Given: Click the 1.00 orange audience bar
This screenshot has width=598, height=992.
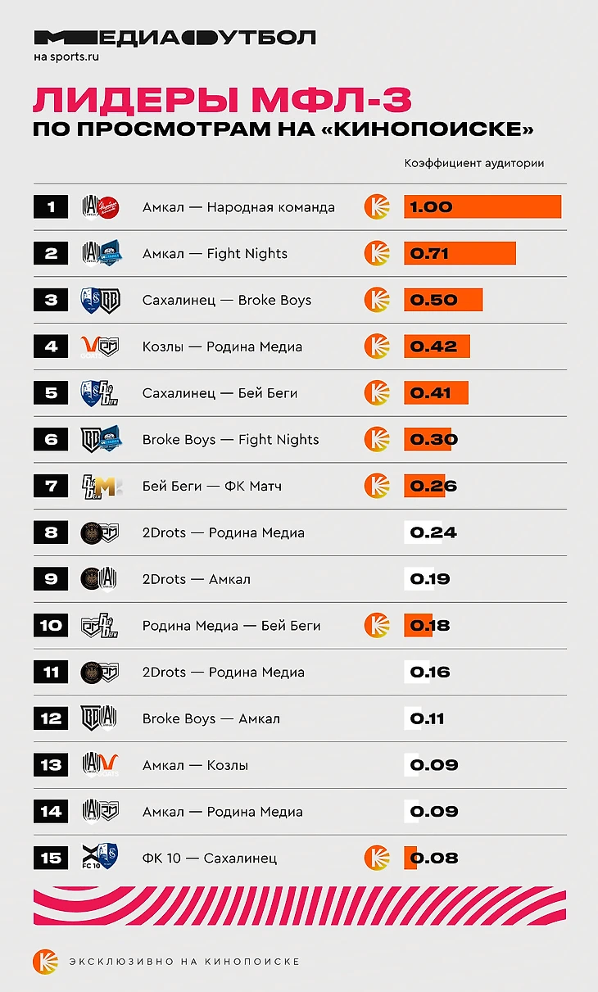Looking at the screenshot, I should pyautogui.click(x=482, y=207).
